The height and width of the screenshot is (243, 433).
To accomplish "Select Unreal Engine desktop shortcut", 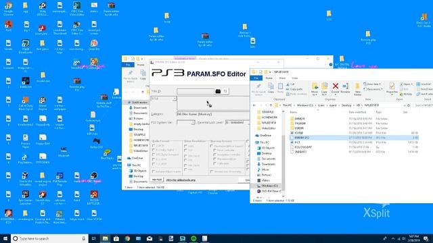I will coord(43,103).
